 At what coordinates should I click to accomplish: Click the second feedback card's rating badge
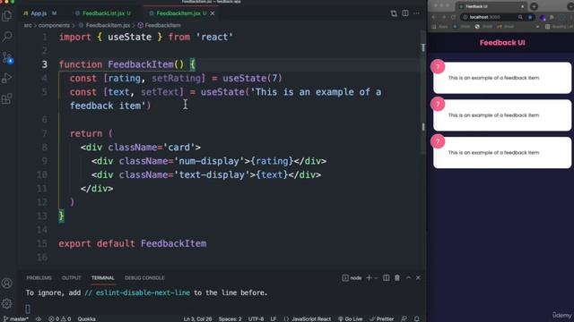438,104
